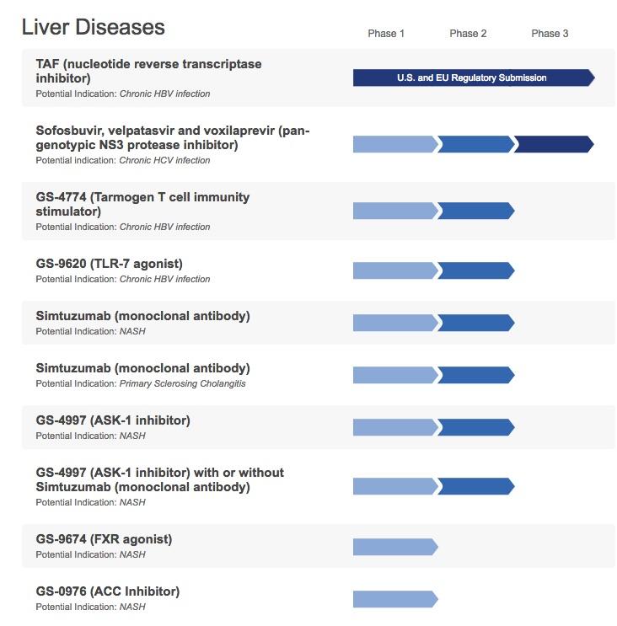The height and width of the screenshot is (626, 617).
Task: Open GS-4997 with or without Simtuzumab entry
Action: pos(159,479)
